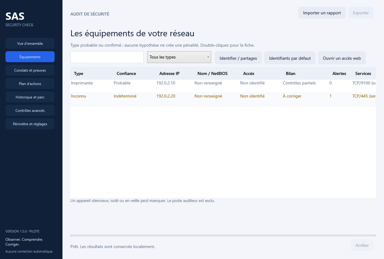Click VERSION 1.5.0 - PILOTE text

coord(23,231)
